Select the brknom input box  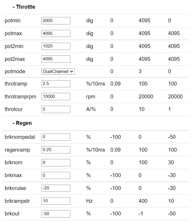click(56, 162)
